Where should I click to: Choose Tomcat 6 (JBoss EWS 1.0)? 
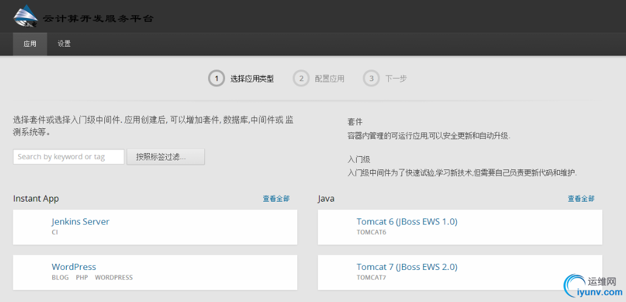click(x=407, y=222)
